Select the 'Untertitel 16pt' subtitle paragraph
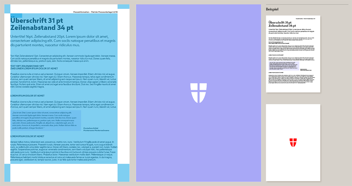 [64, 41]
